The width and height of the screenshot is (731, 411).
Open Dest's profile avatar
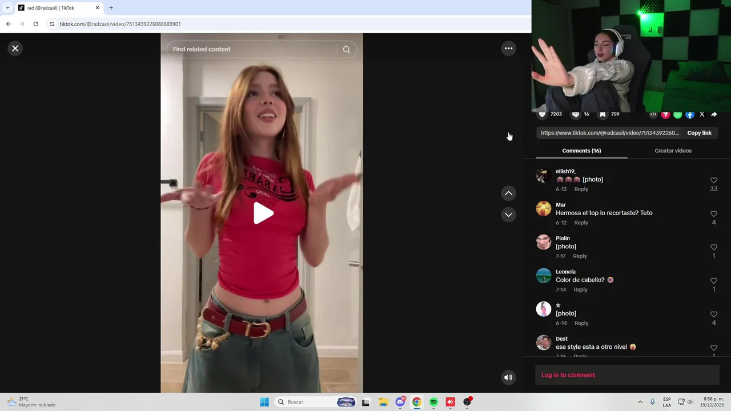pyautogui.click(x=544, y=342)
